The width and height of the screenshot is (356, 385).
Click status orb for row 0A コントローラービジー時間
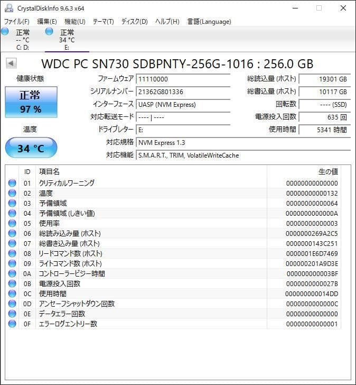(12, 274)
